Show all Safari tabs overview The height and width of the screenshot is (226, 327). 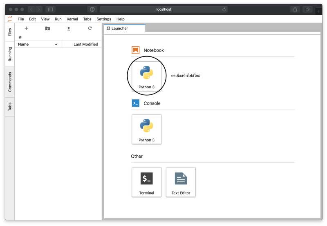coord(307,9)
